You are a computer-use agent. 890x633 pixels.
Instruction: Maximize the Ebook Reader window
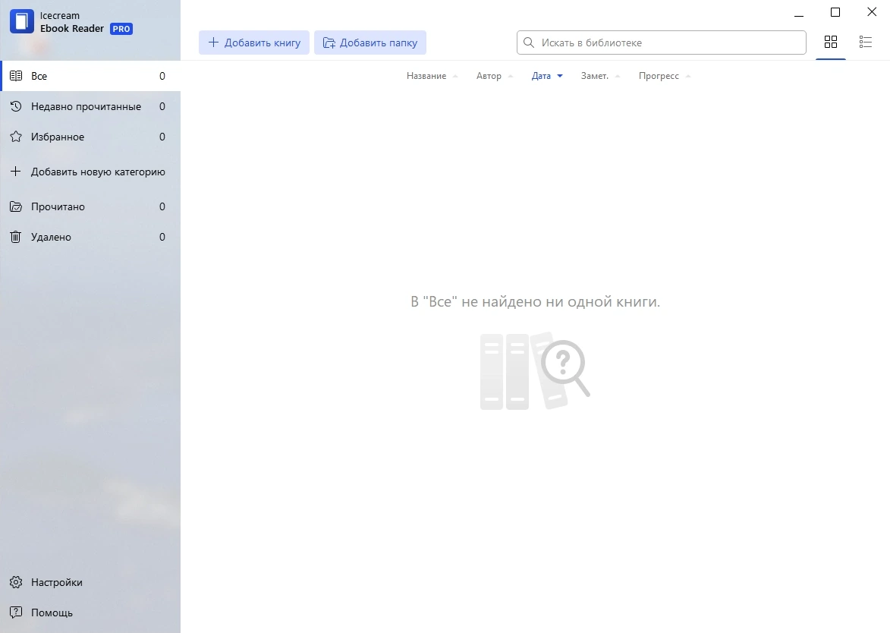tap(835, 12)
